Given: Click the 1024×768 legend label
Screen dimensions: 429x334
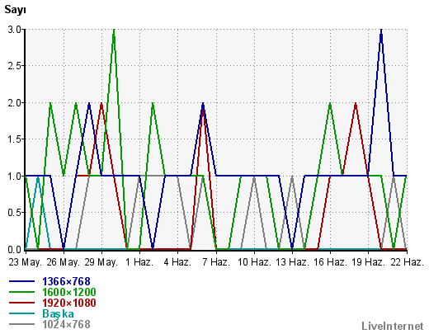Looking at the screenshot, I should tap(66, 324).
